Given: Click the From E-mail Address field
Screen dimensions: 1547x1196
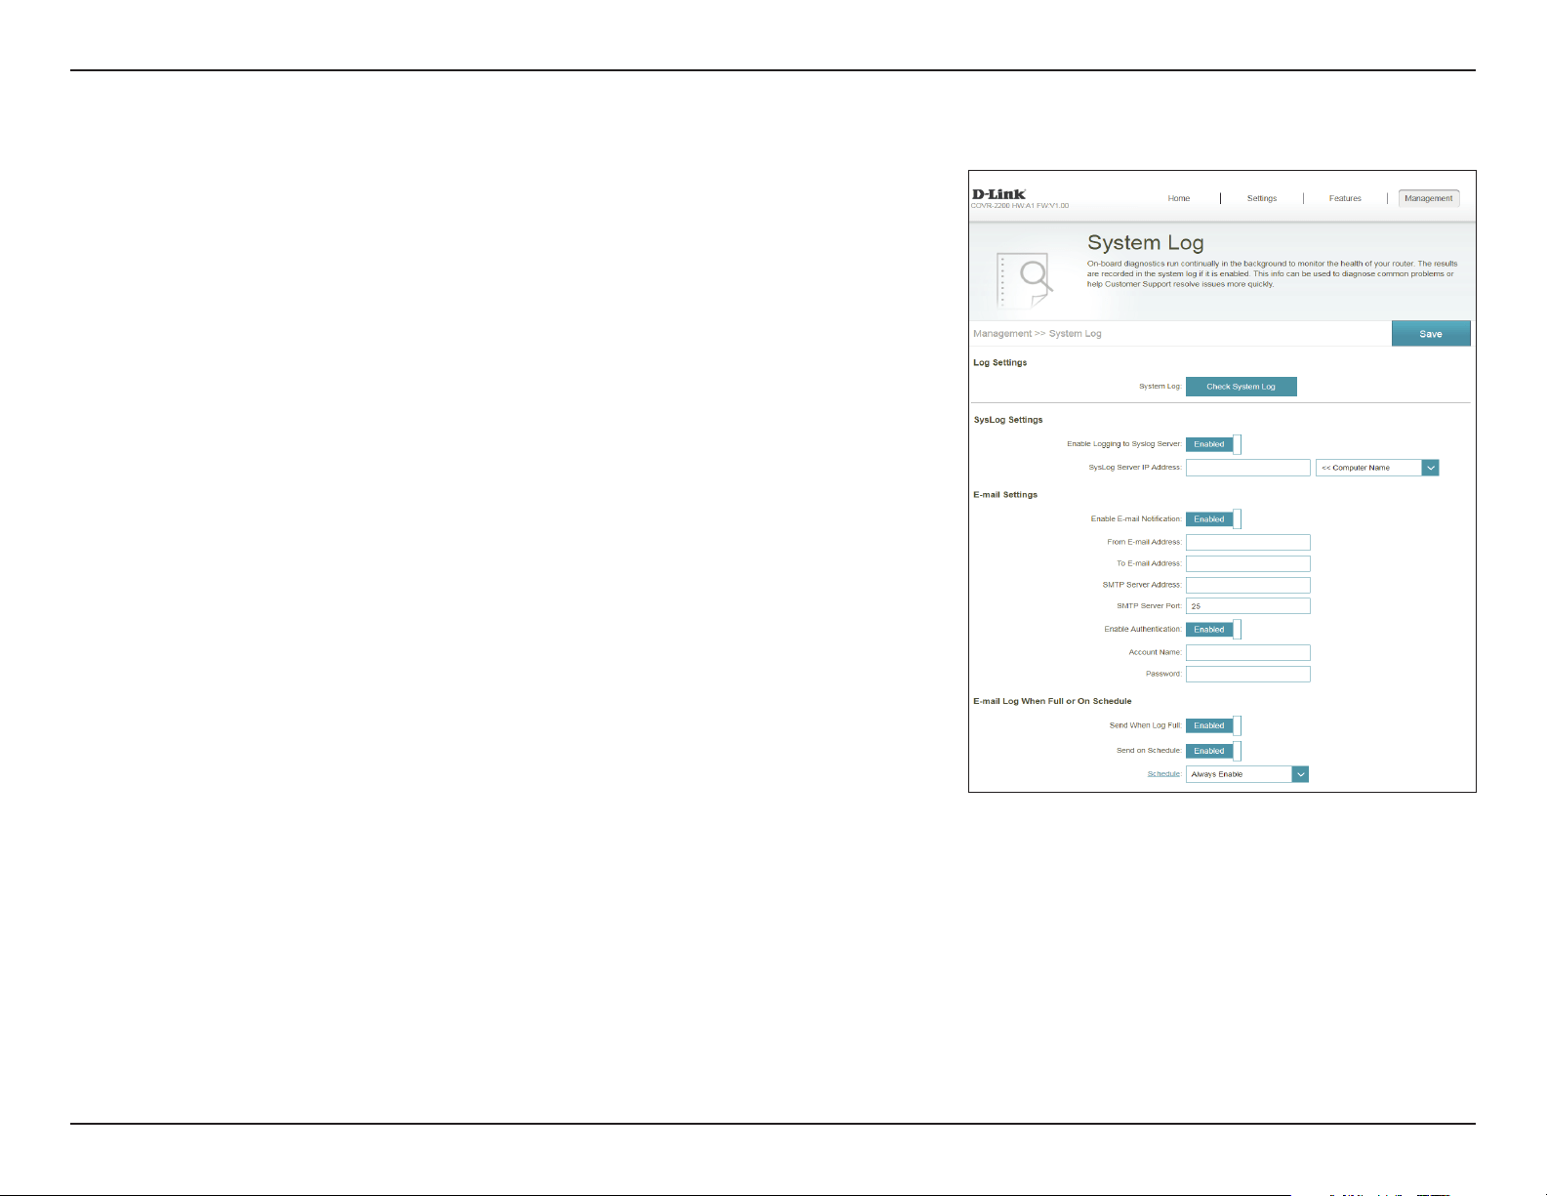Looking at the screenshot, I should click(1248, 542).
